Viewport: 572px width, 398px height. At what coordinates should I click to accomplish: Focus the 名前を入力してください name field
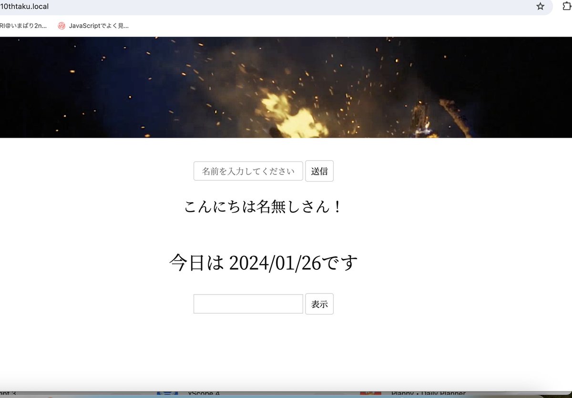click(248, 171)
